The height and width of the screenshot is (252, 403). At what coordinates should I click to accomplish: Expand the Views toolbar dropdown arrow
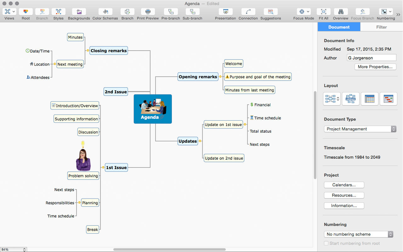(14, 12)
